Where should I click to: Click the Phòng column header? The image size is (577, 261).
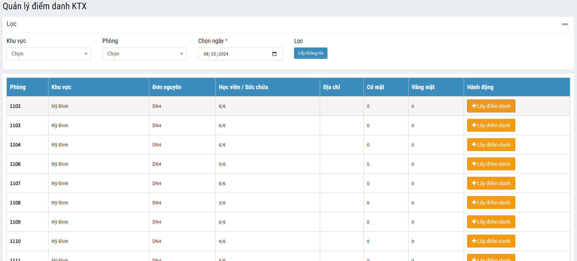18,87
